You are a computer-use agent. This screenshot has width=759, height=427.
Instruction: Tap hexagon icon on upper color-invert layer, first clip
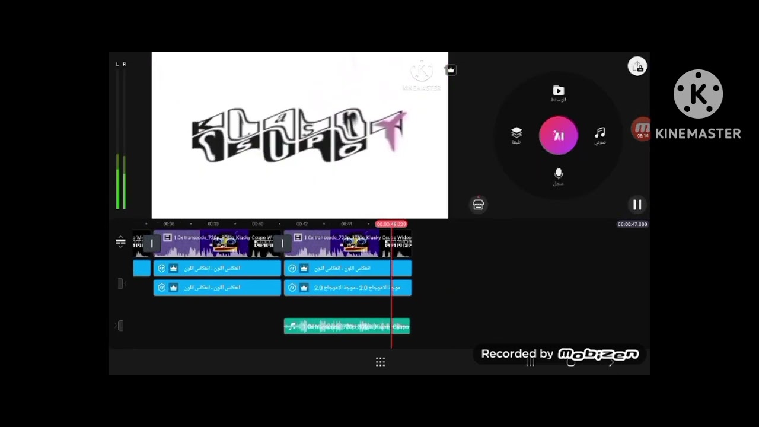pos(161,269)
